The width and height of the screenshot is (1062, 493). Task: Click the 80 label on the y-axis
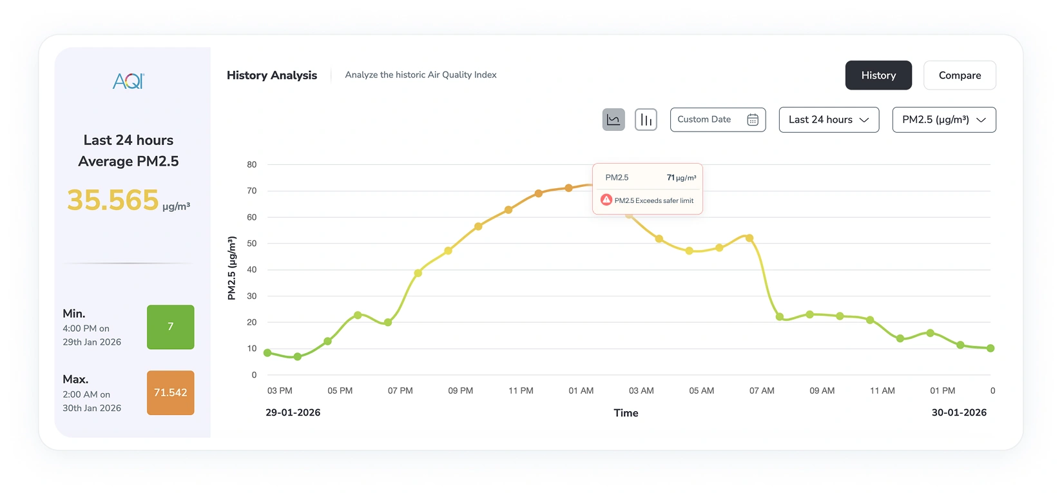pyautogui.click(x=252, y=164)
